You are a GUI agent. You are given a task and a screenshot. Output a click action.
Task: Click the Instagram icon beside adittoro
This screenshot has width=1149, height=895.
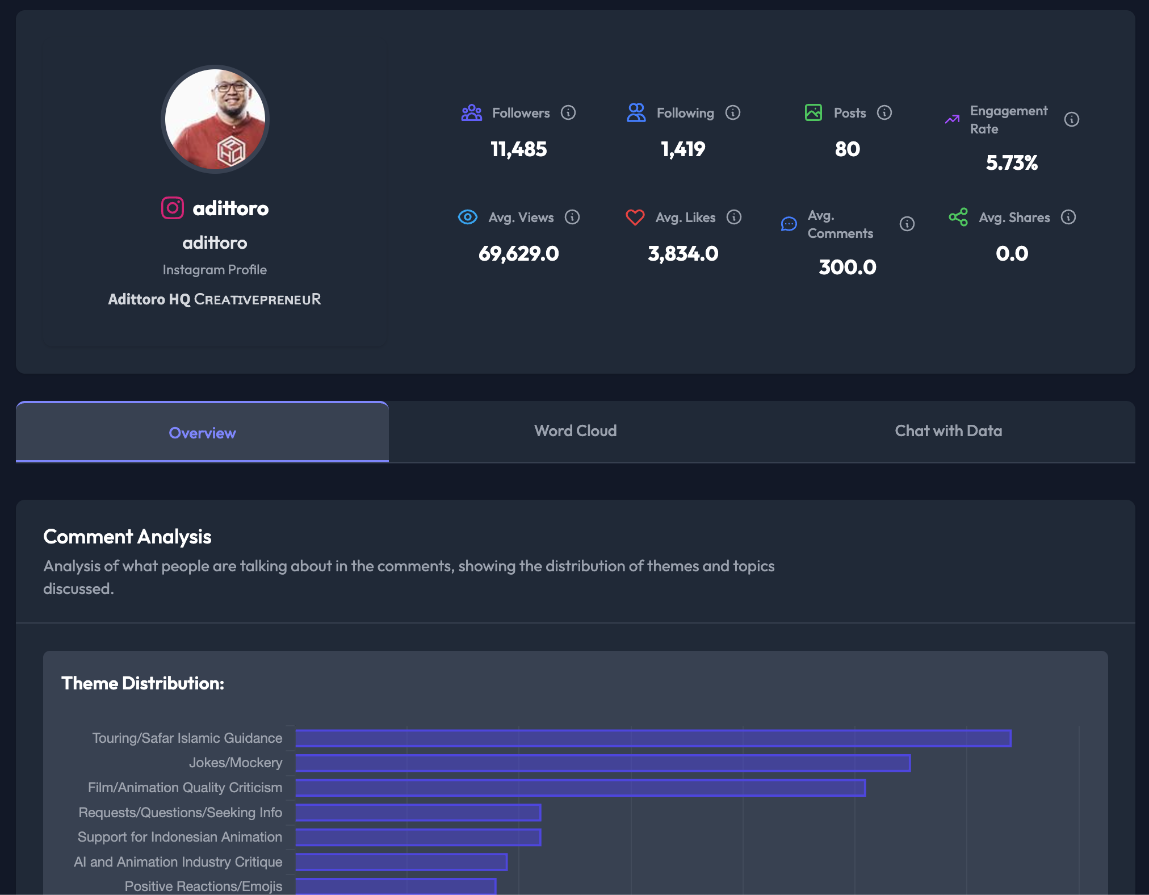[172, 208]
